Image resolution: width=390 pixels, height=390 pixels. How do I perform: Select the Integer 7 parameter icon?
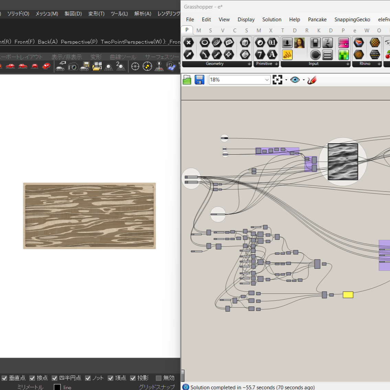[x=260, y=55]
